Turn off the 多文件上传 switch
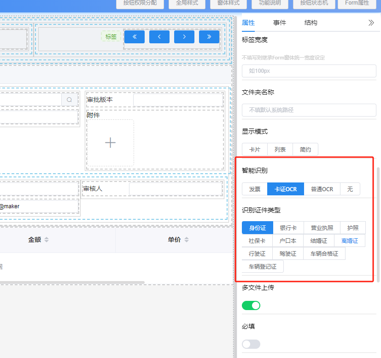Screen dimensions: 381x358 click(x=251, y=305)
